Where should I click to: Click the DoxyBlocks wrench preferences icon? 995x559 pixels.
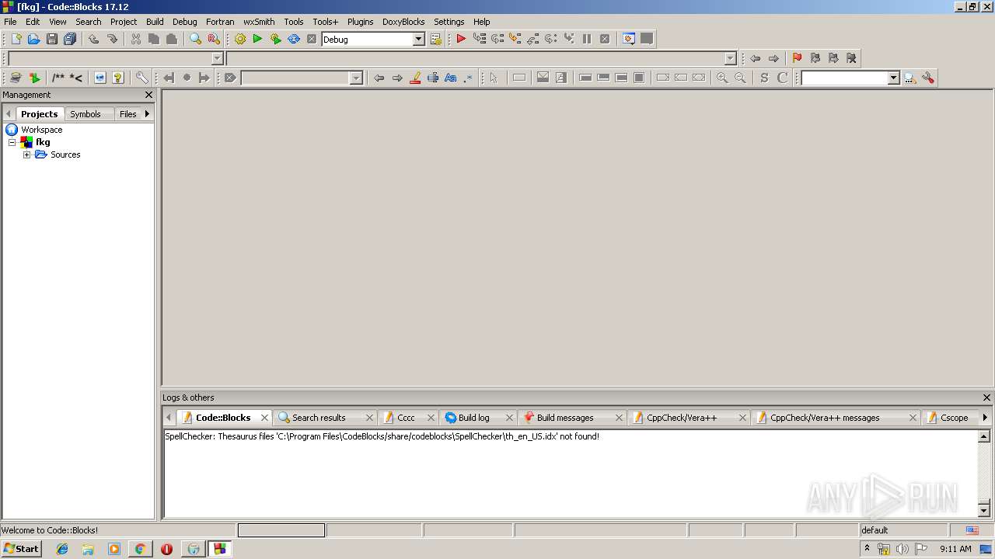coord(141,78)
